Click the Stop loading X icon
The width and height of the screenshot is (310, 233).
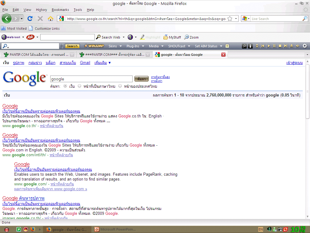pyautogui.click(x=40, y=19)
